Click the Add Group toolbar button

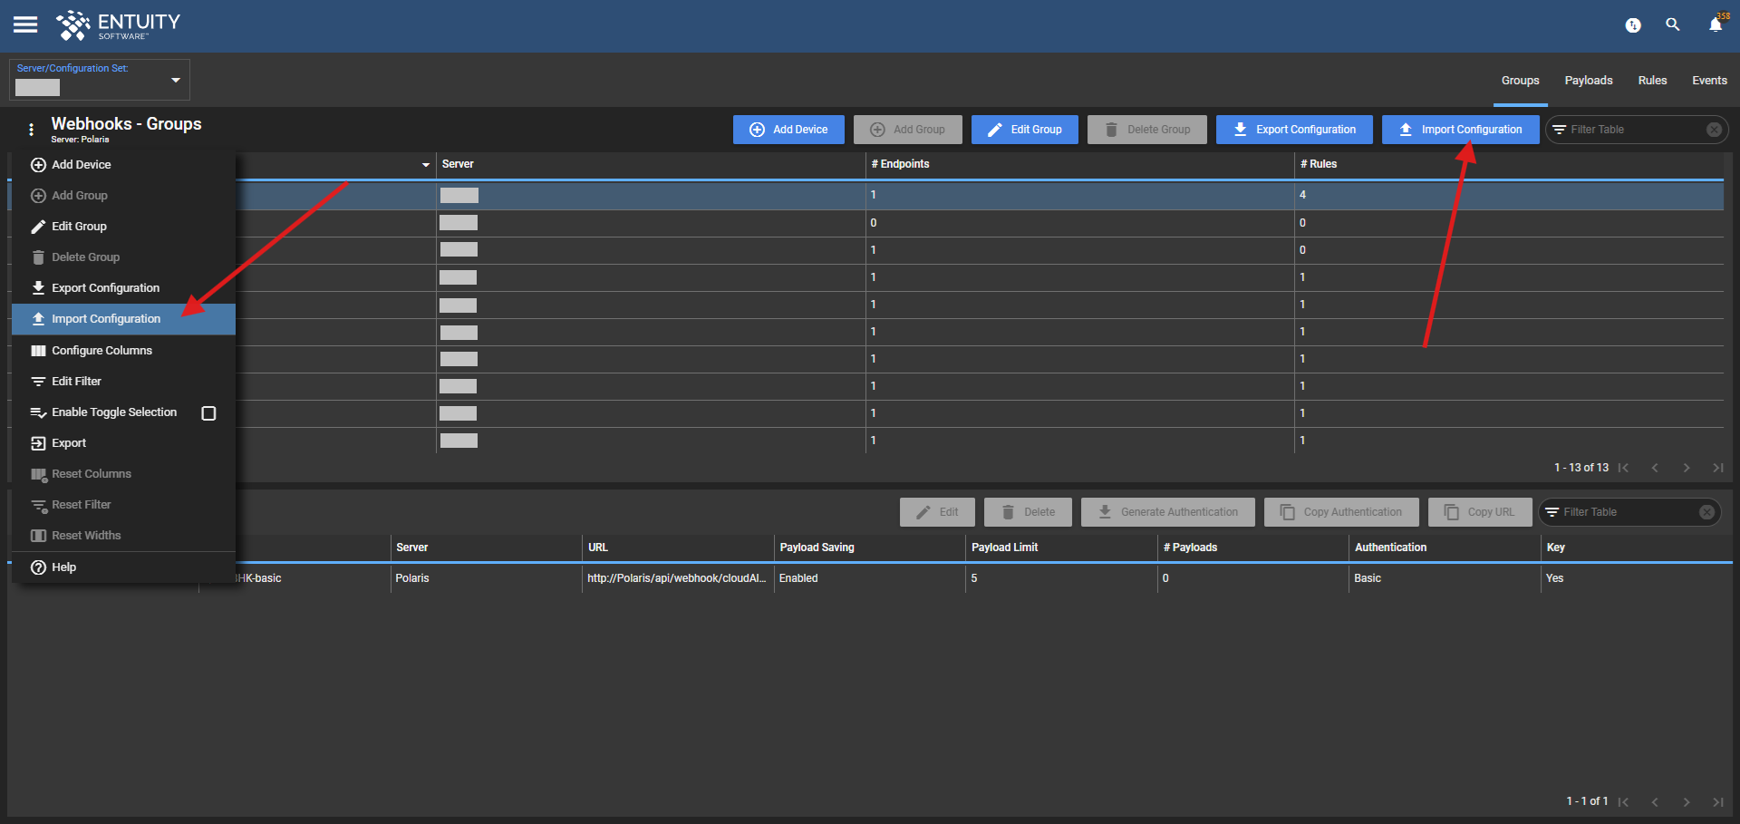coord(907,130)
